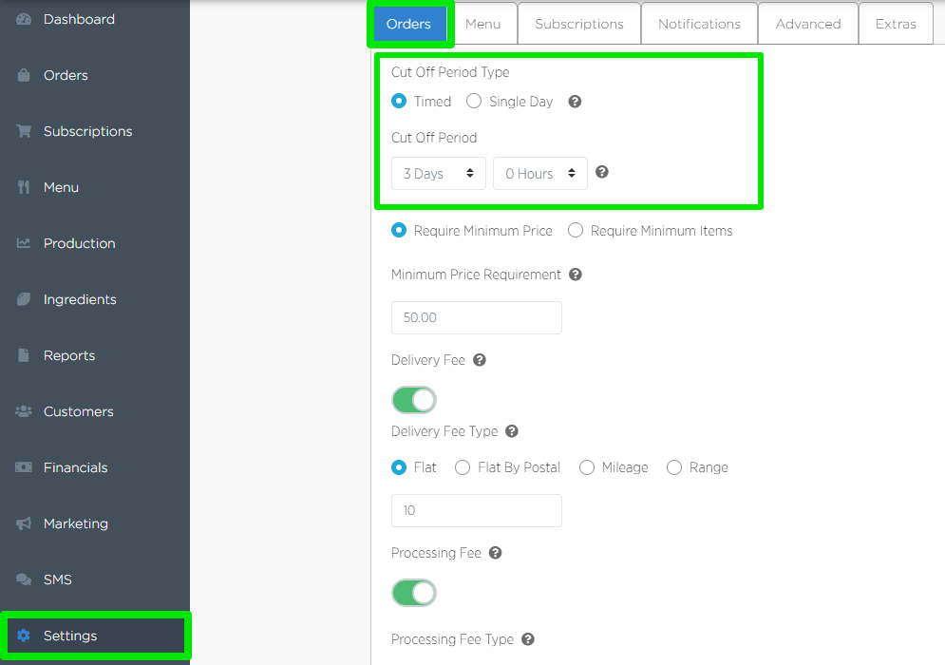Screen dimensions: 945x665
Task: Switch to the Notifications tab
Action: click(699, 24)
